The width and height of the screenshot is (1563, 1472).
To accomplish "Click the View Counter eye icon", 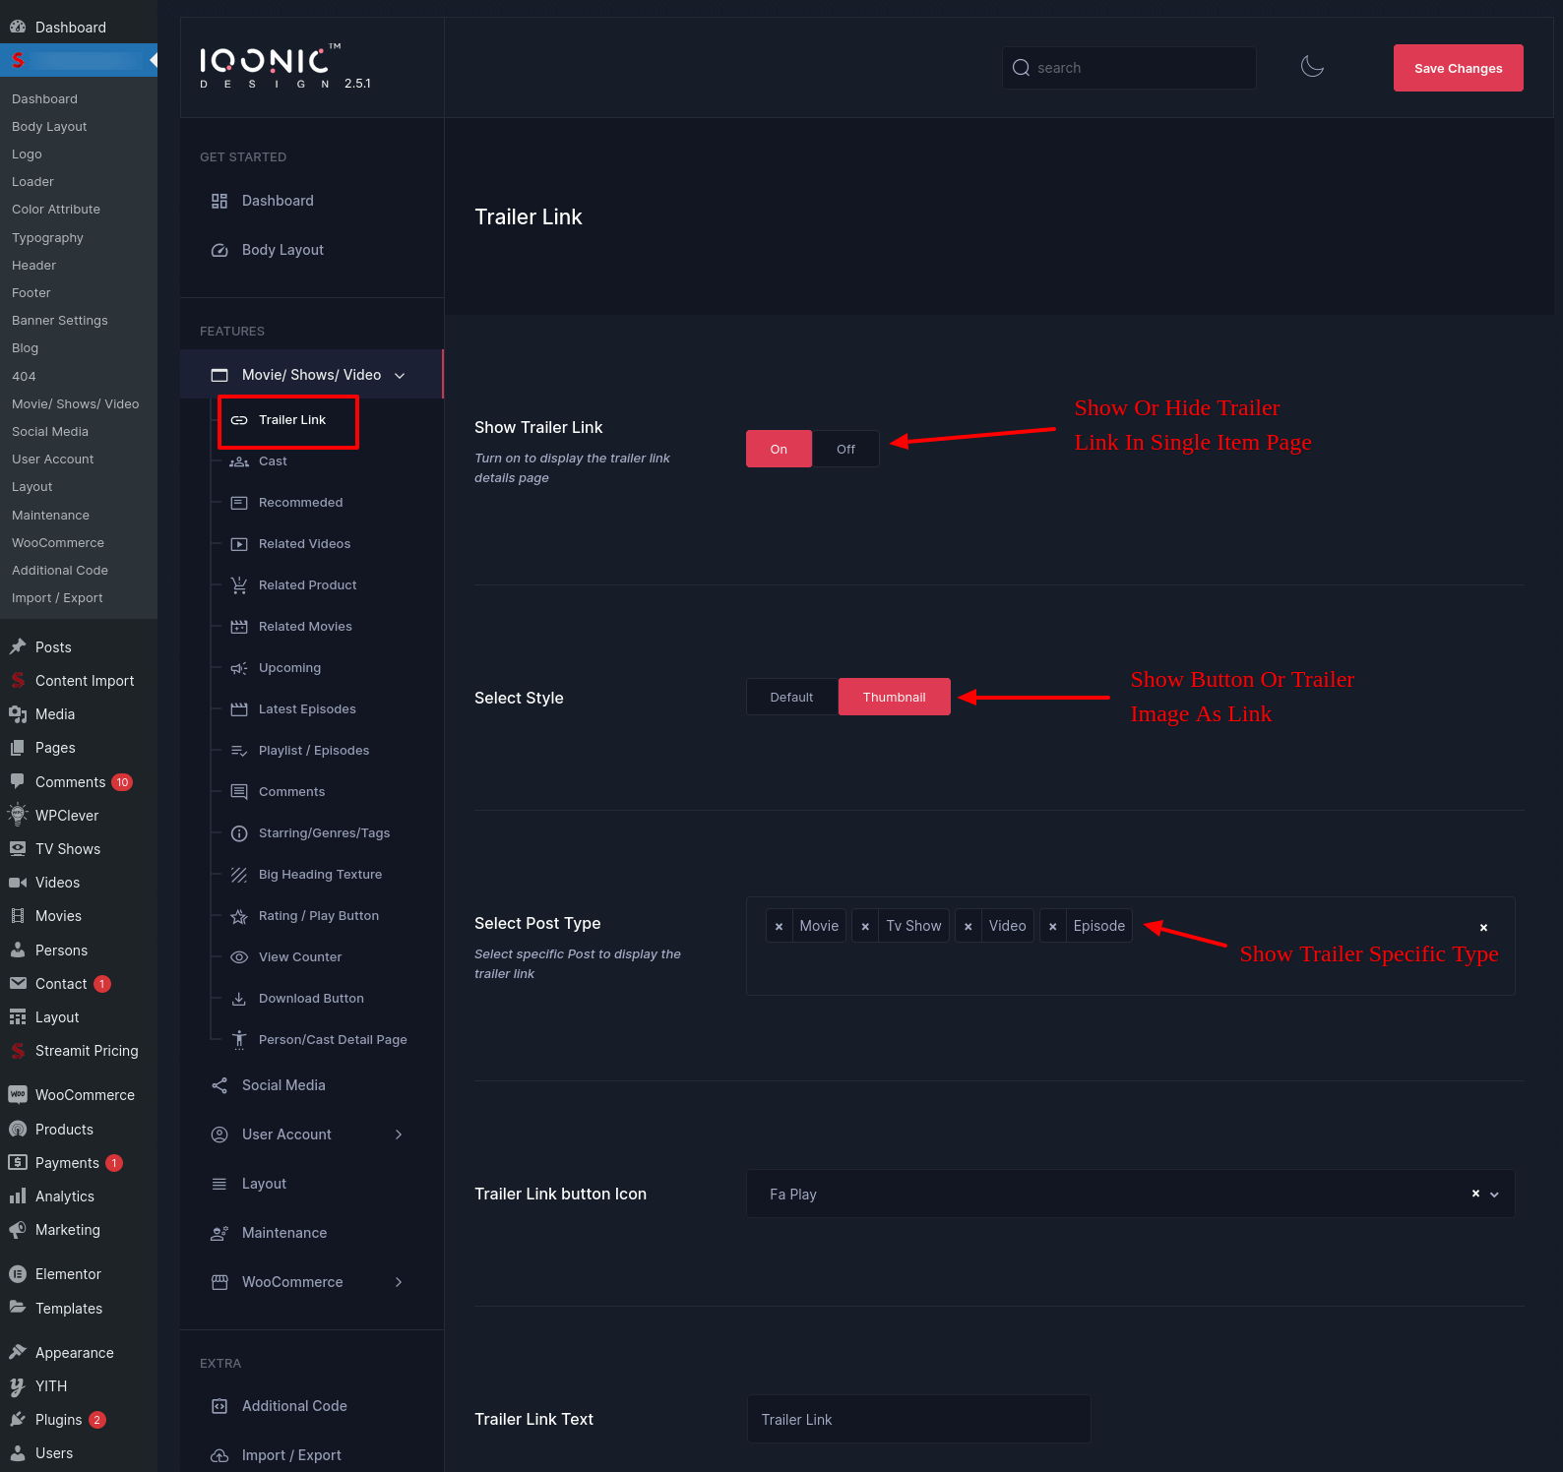I will 239,957.
